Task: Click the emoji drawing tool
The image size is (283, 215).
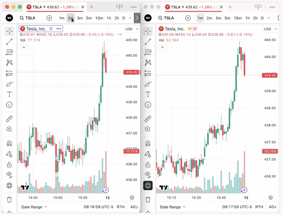Action: coord(9,105)
